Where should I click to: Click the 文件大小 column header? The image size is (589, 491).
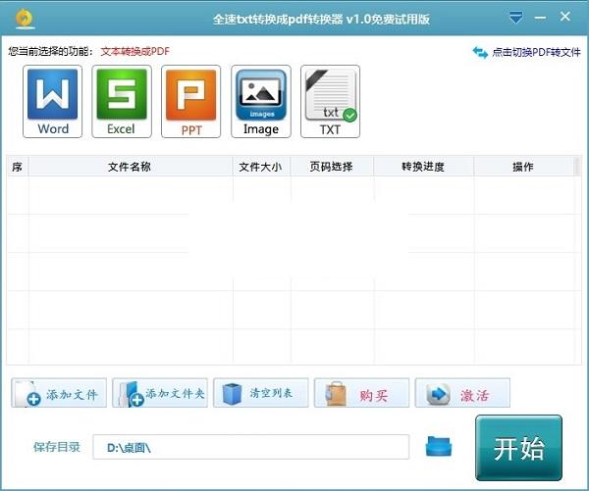click(x=260, y=167)
